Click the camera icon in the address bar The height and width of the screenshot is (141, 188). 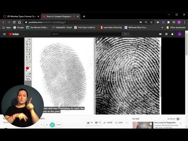(x=141, y=22)
